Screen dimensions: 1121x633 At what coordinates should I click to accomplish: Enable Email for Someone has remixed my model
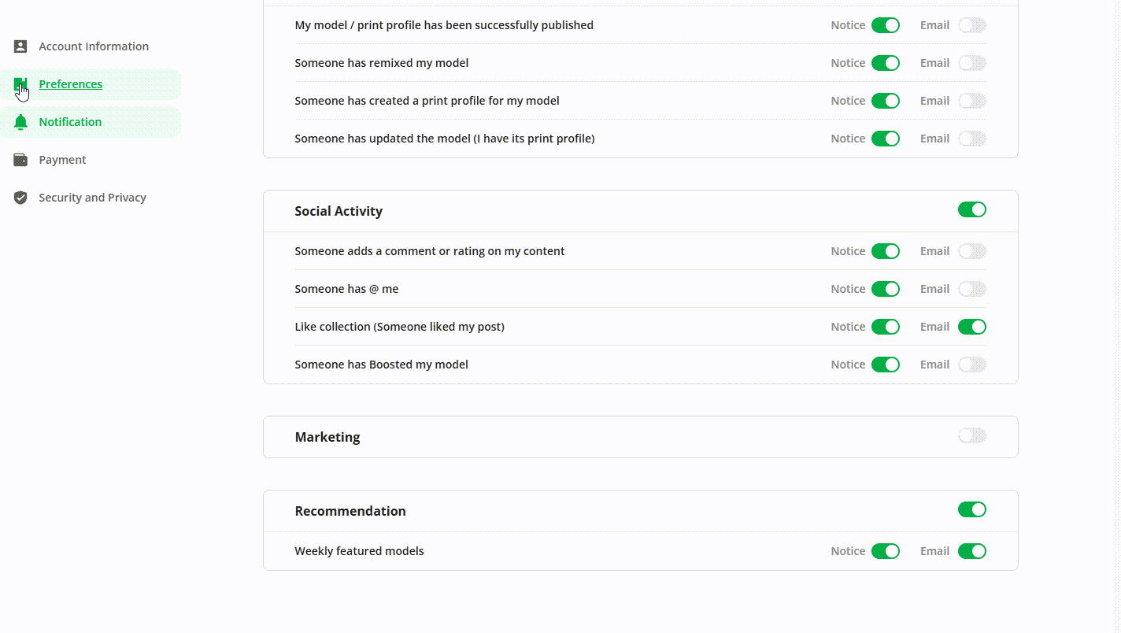971,63
